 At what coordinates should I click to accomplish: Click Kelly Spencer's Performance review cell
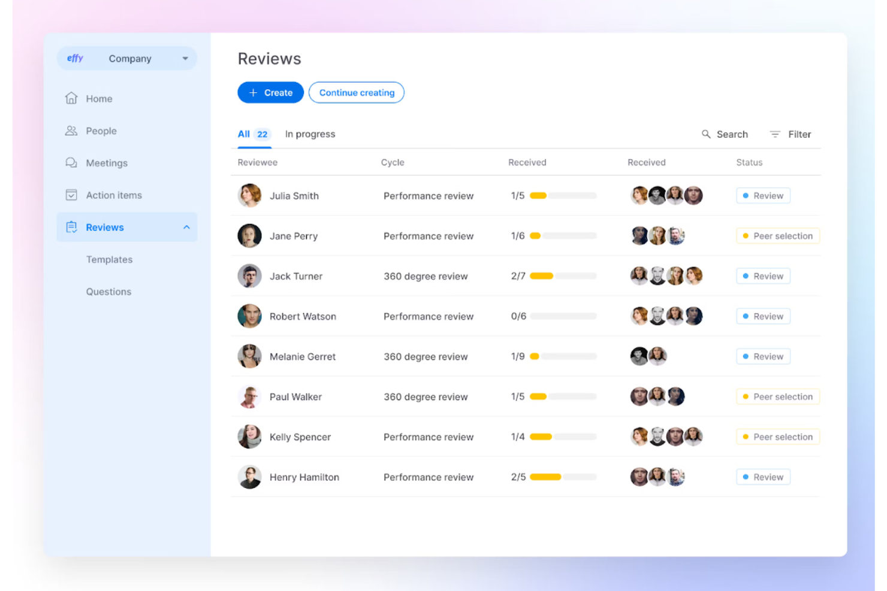coord(429,437)
